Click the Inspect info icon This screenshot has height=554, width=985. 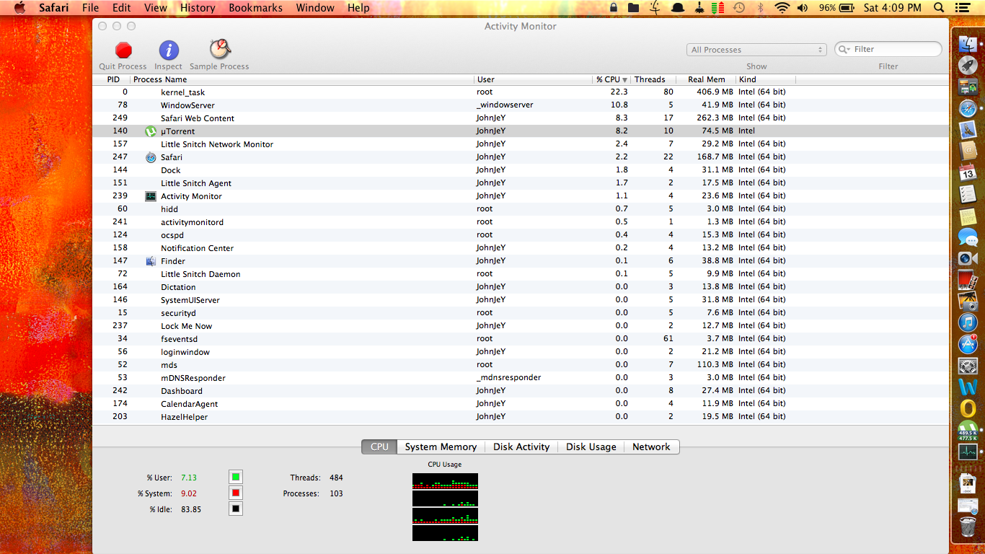click(x=169, y=50)
